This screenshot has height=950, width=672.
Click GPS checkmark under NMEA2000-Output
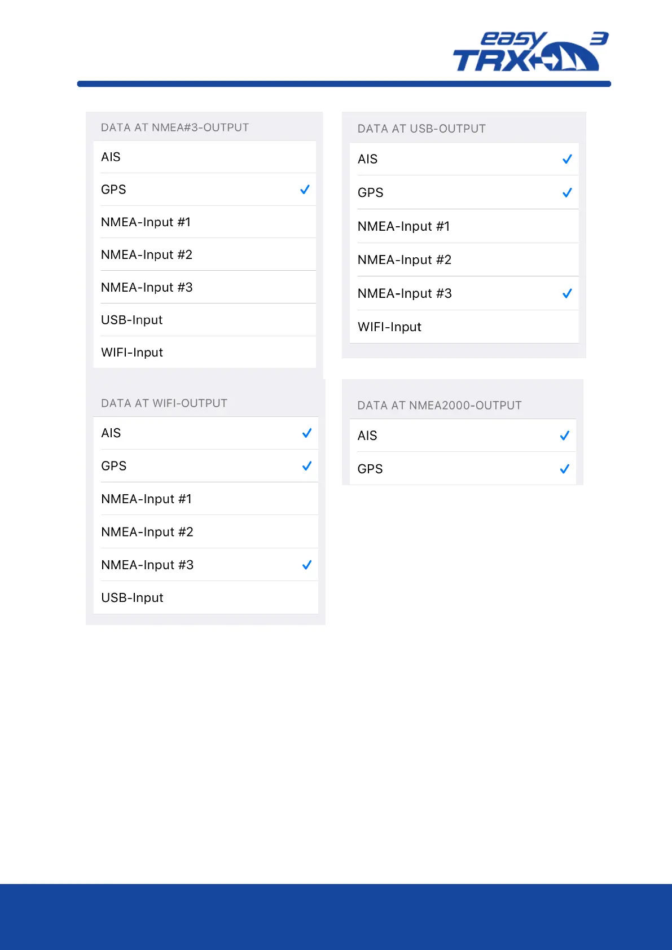[x=564, y=469]
